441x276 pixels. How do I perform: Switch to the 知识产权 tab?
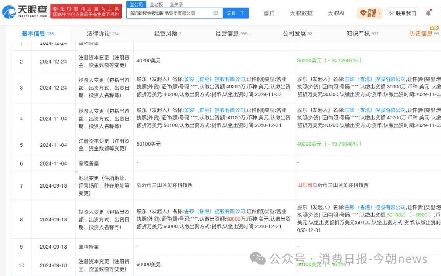click(362, 34)
